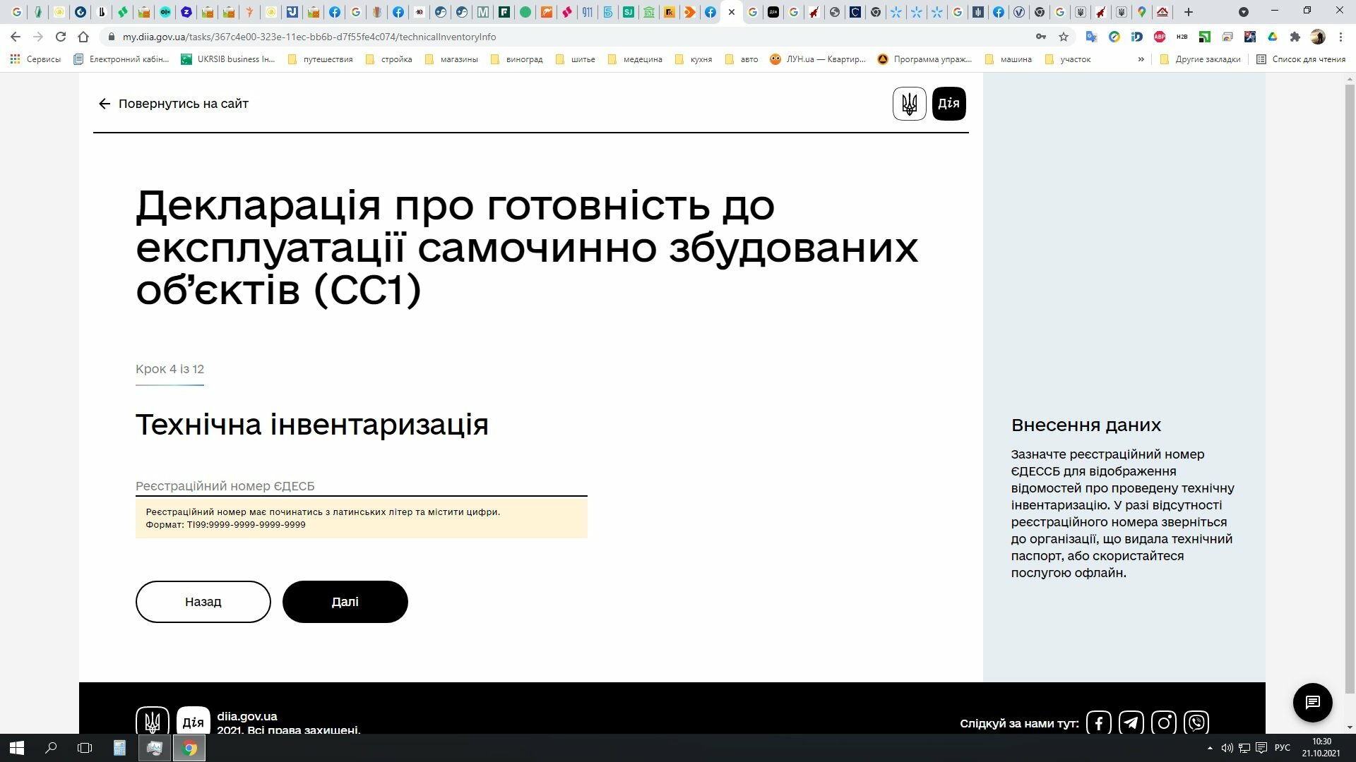1356x762 pixels.
Task: Open the Программа упраж... bookmark
Action: pos(924,59)
